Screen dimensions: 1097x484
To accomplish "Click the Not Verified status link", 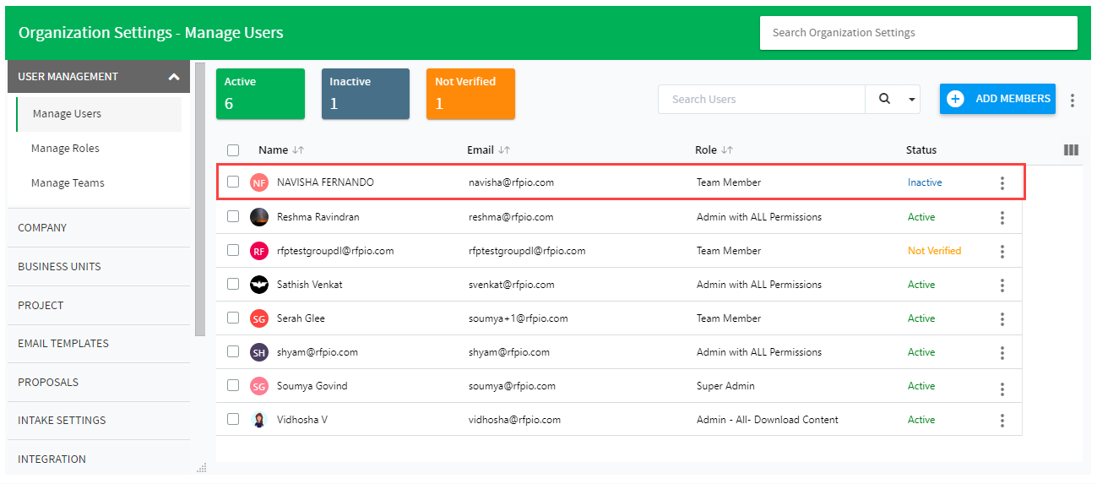I will (x=934, y=251).
